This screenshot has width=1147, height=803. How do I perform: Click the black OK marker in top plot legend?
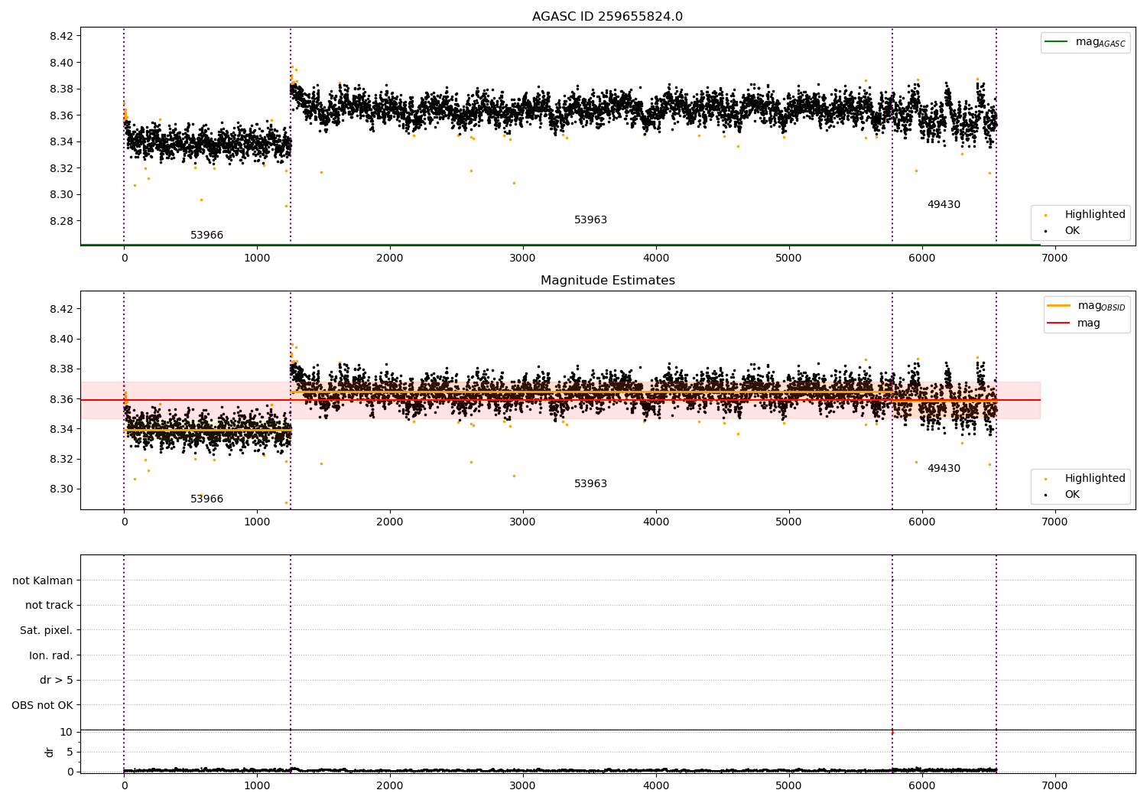[1045, 231]
